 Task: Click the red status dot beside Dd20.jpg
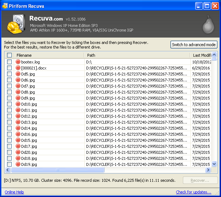tap(18, 152)
